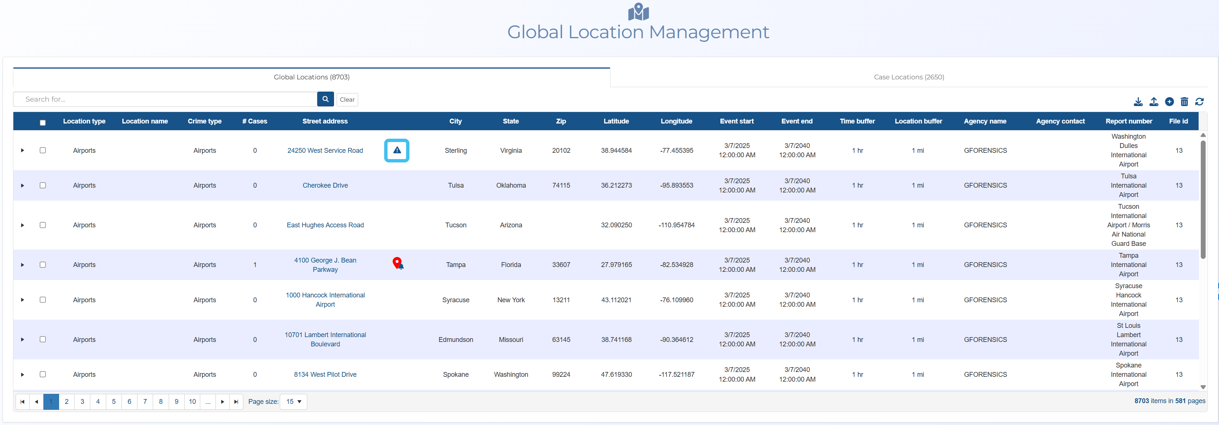The height and width of the screenshot is (425, 1219).
Task: Check the select-all header checkbox
Action: [x=43, y=122]
